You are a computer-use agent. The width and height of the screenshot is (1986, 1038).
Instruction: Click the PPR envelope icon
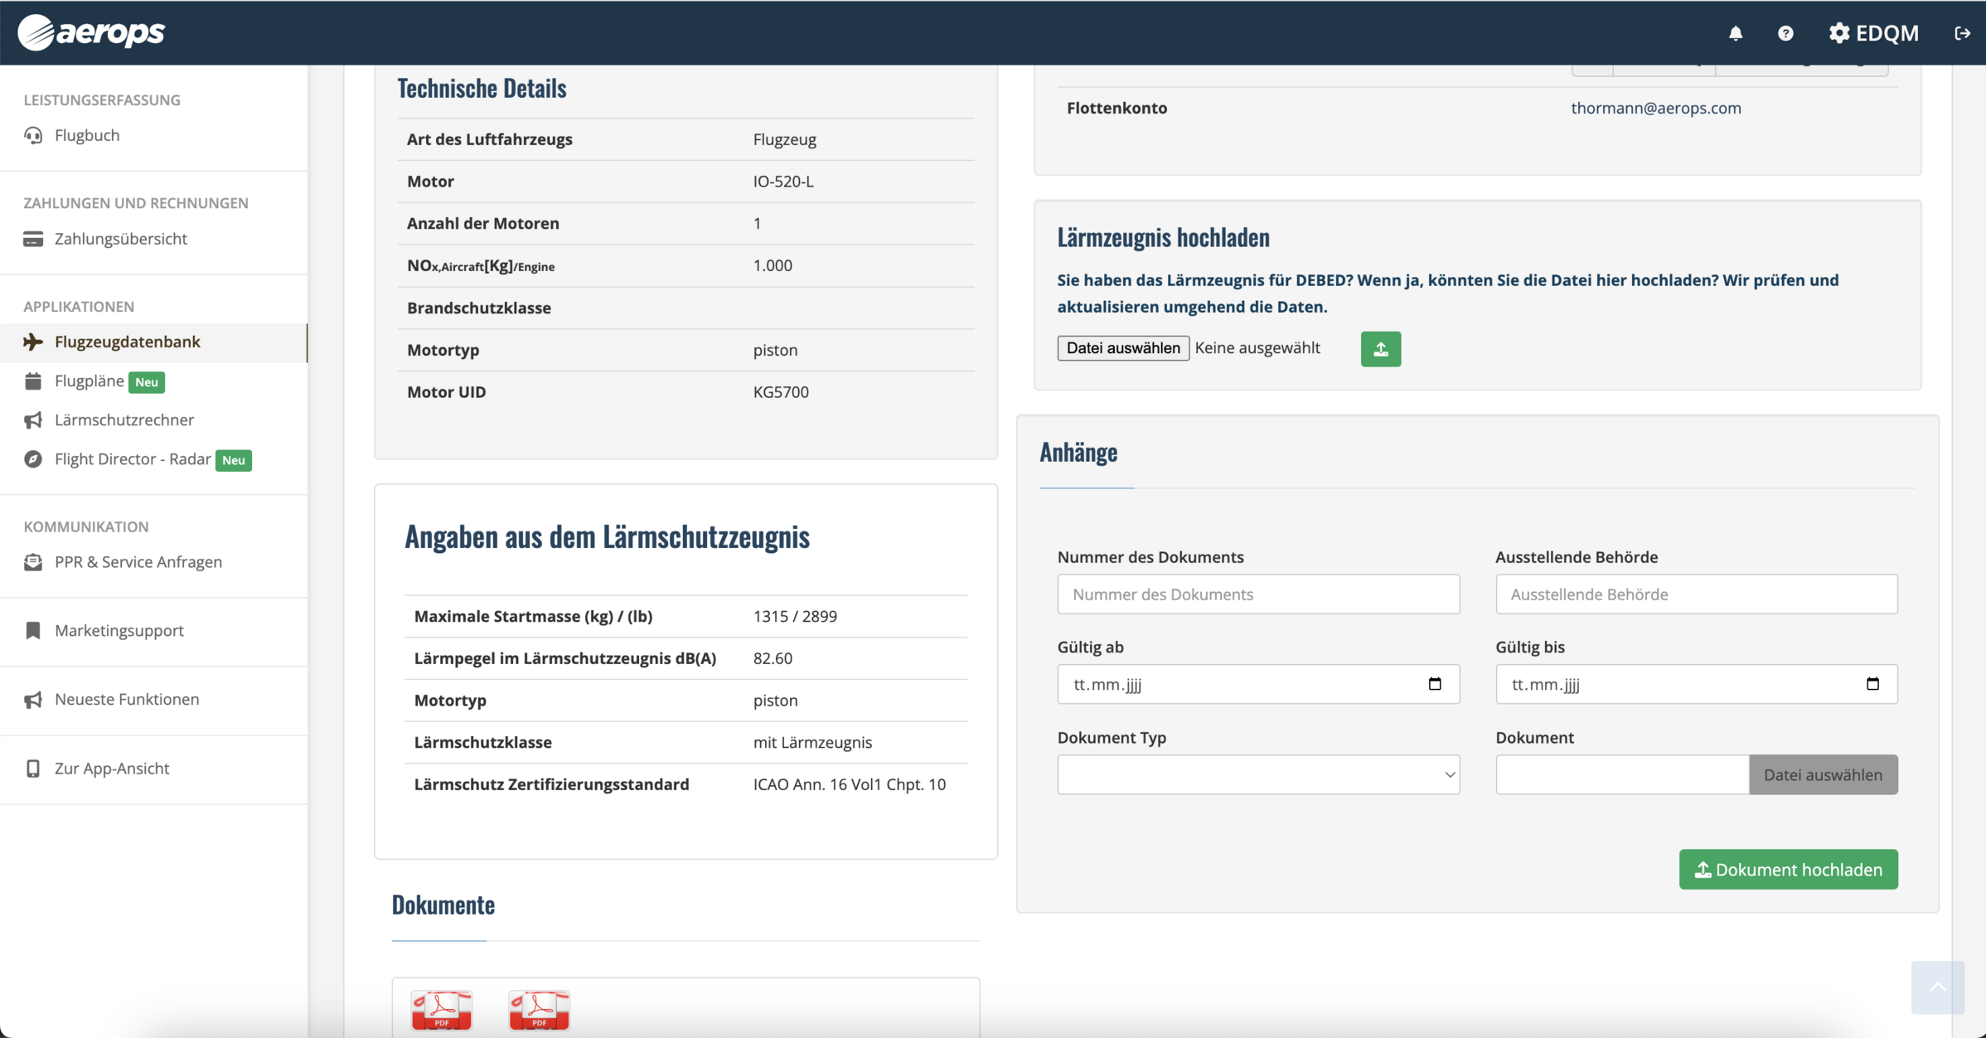click(x=33, y=562)
